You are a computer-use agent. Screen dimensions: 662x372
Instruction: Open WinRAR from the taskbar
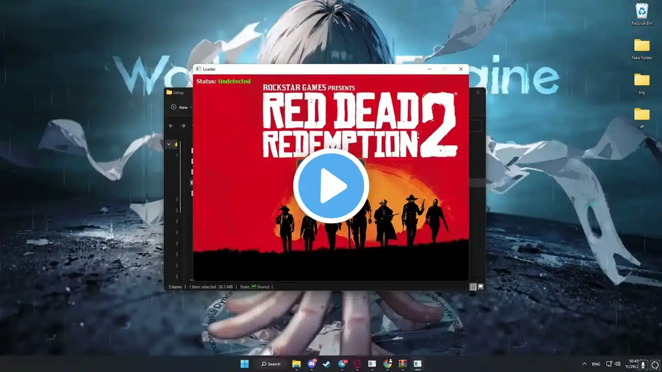pos(402,364)
